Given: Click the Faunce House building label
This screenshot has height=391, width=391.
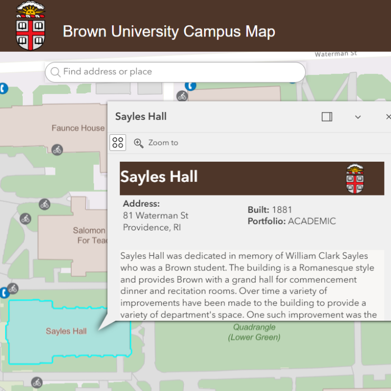Looking at the screenshot, I should (78, 128).
